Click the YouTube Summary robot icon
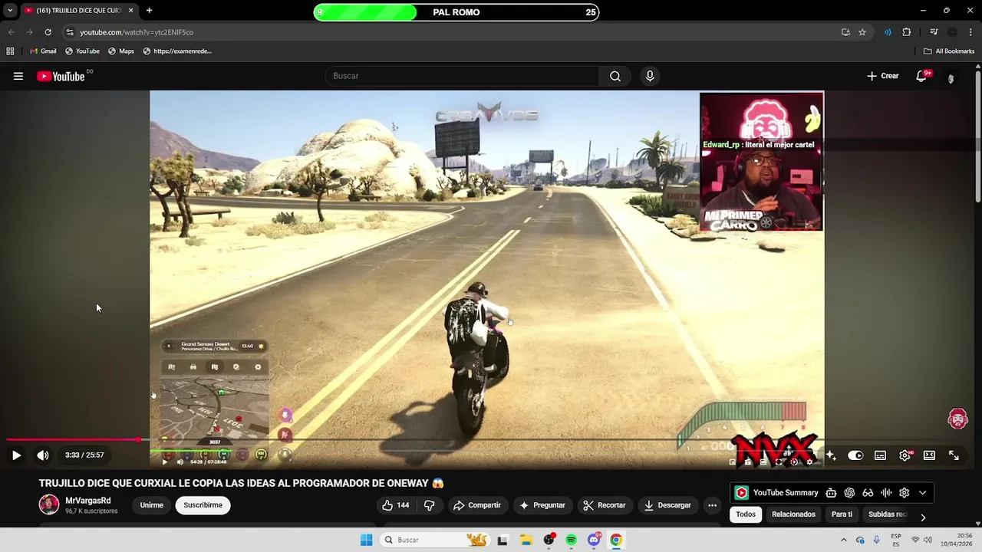This screenshot has width=982, height=552. coord(831,493)
